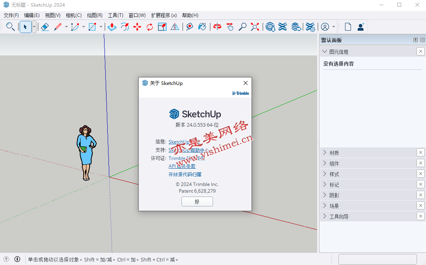Click the 好 button in About dialog
The width and height of the screenshot is (426, 265).
197,201
